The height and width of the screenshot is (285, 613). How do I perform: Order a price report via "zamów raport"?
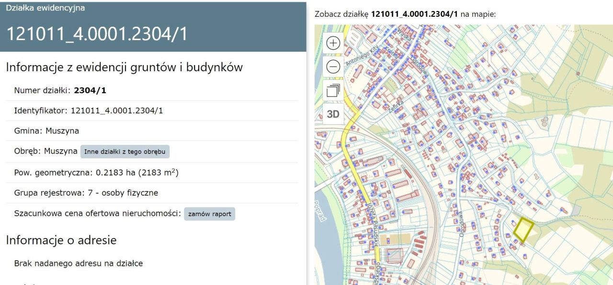(209, 214)
